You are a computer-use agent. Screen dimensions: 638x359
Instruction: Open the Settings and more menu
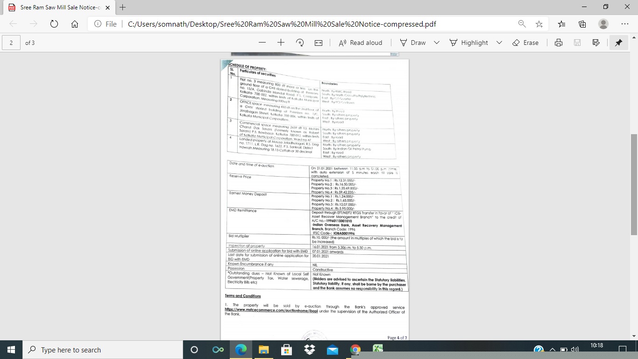[625, 24]
